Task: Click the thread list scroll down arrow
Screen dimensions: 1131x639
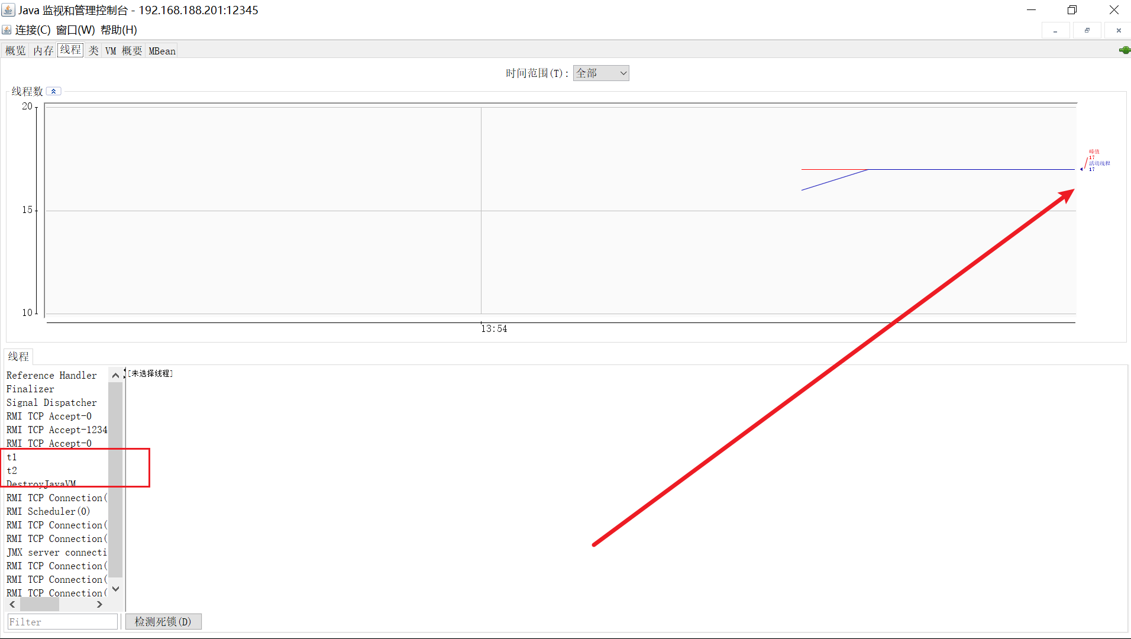Action: 116,589
